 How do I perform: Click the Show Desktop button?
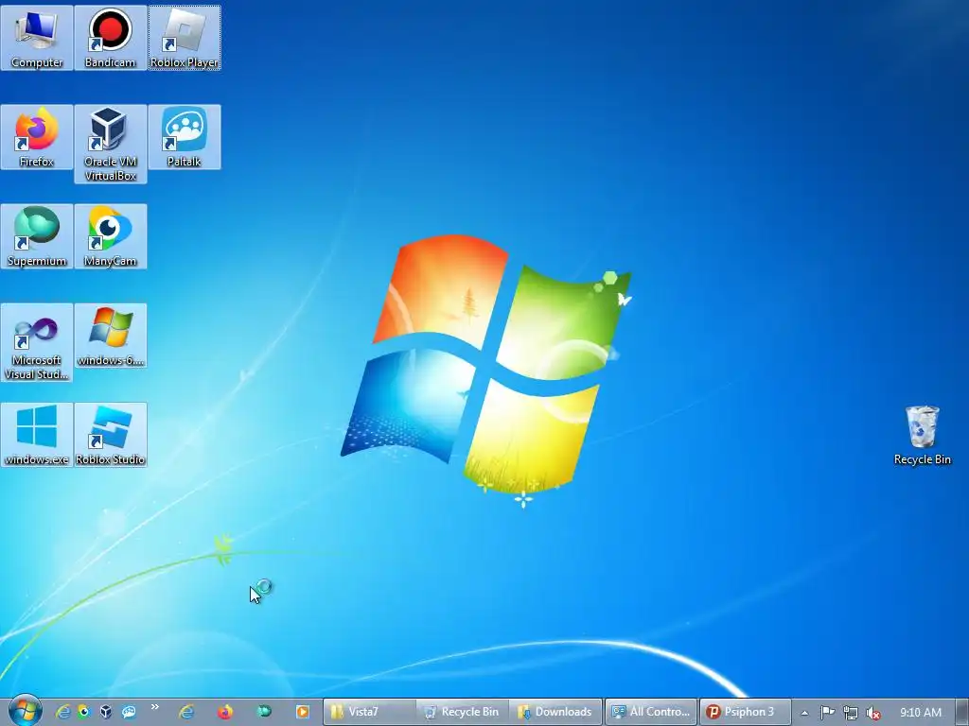click(962, 713)
